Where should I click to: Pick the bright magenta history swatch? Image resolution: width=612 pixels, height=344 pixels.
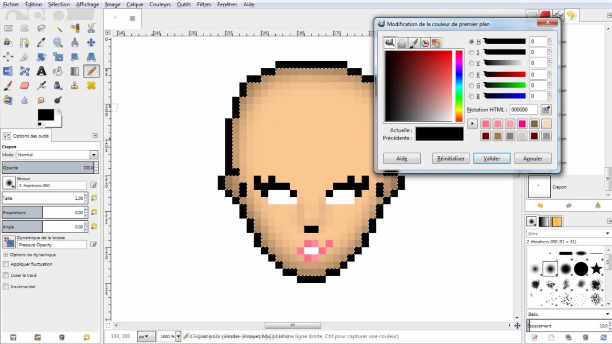pos(522,124)
